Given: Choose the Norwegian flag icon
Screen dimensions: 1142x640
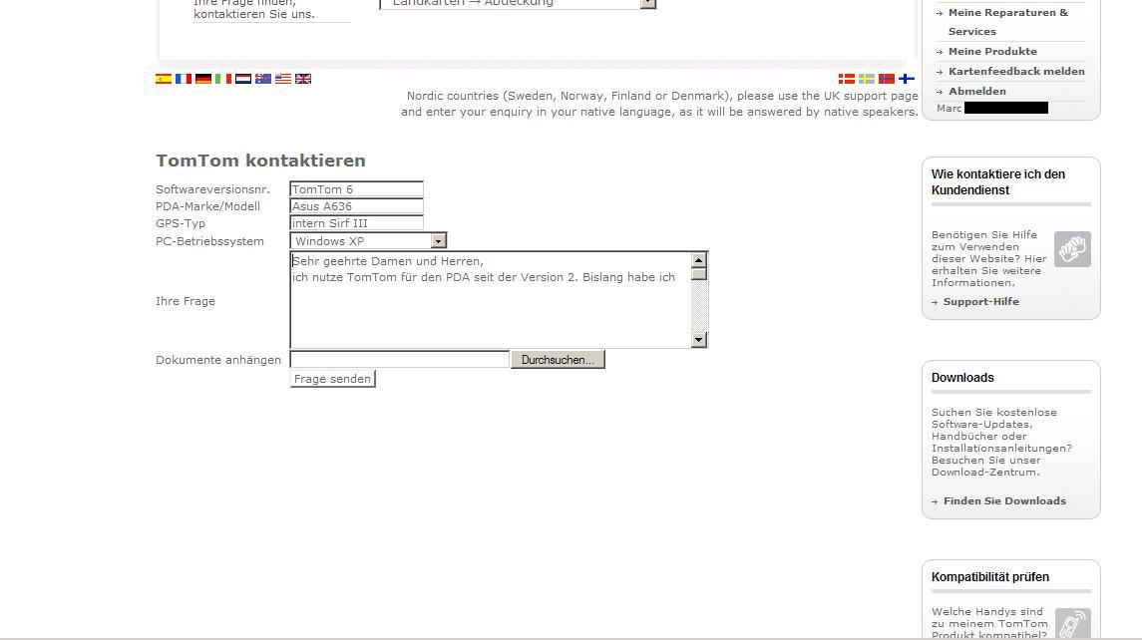Looking at the screenshot, I should pos(887,79).
